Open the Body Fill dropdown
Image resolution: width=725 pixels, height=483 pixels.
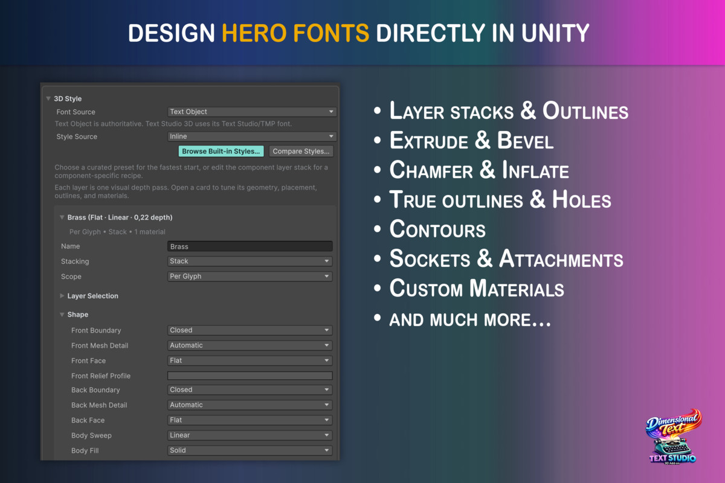(x=250, y=450)
